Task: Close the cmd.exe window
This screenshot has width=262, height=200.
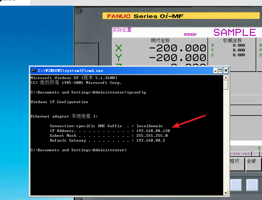Action: coord(226,70)
